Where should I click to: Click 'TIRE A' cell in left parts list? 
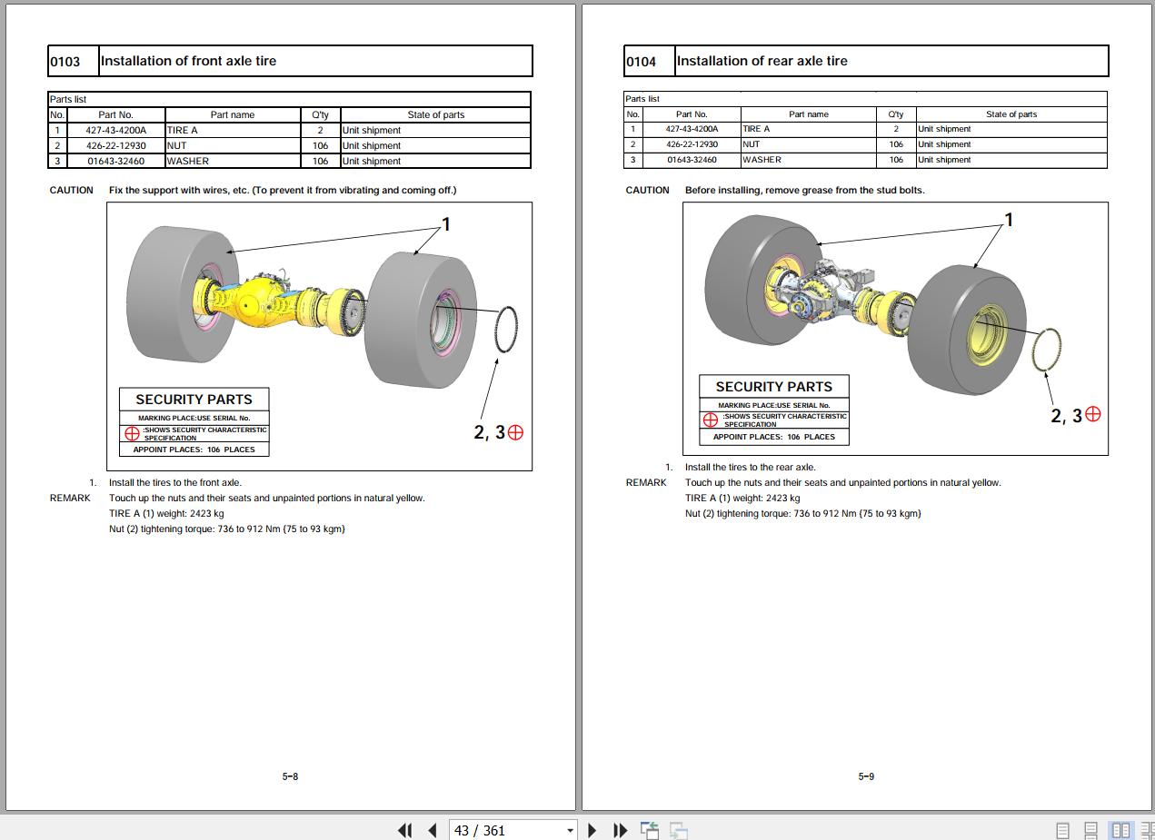232,130
